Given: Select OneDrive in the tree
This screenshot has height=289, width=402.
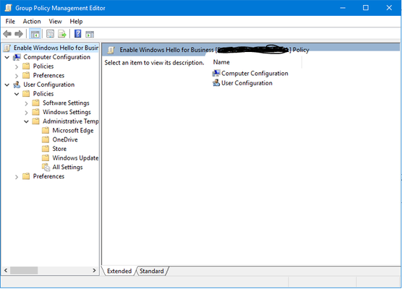Looking at the screenshot, I should click(x=65, y=139).
